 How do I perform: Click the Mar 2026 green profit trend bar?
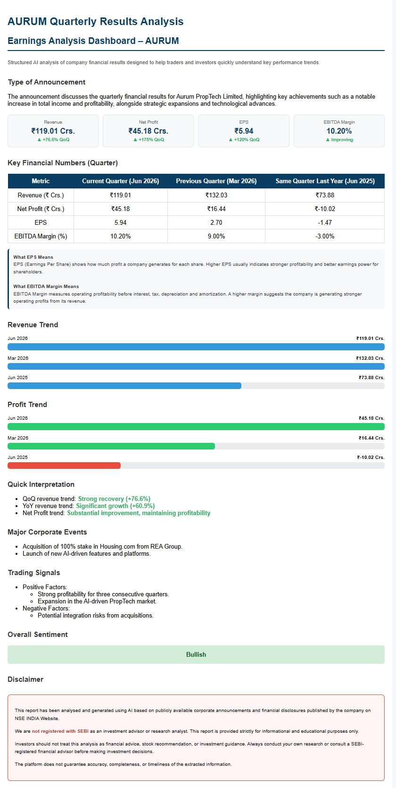click(111, 446)
